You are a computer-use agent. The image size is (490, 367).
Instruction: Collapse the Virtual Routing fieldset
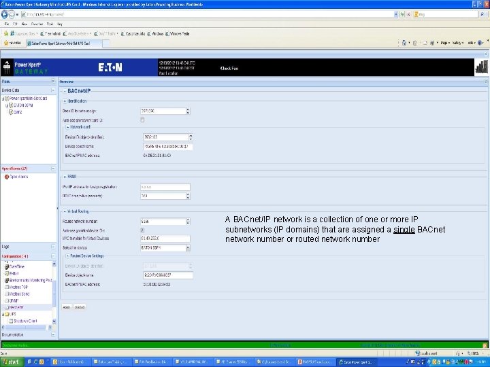pos(65,211)
